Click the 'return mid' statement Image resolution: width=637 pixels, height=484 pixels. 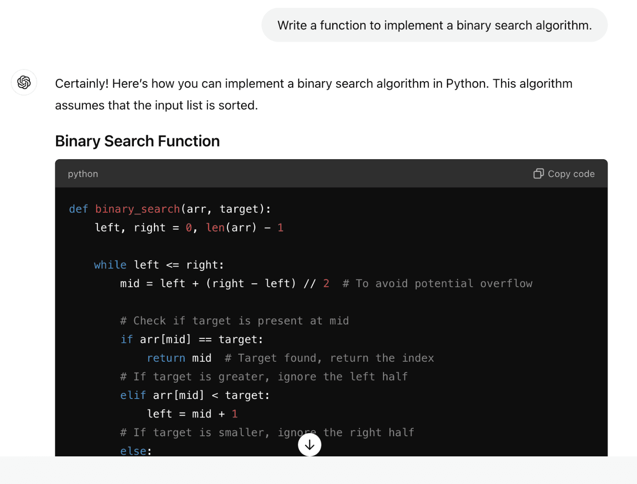tap(179, 358)
